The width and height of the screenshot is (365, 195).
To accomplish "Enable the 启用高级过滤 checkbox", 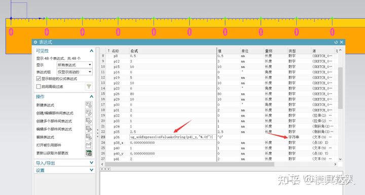I will (39, 87).
